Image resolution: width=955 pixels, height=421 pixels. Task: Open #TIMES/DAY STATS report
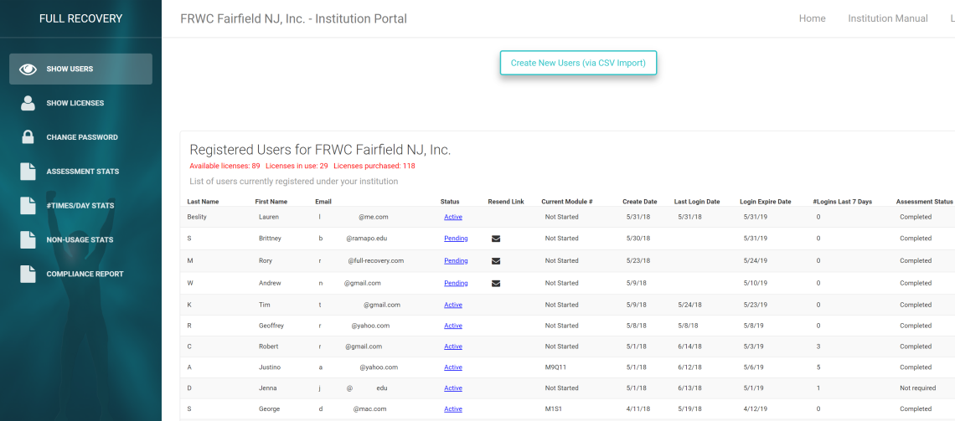point(80,206)
